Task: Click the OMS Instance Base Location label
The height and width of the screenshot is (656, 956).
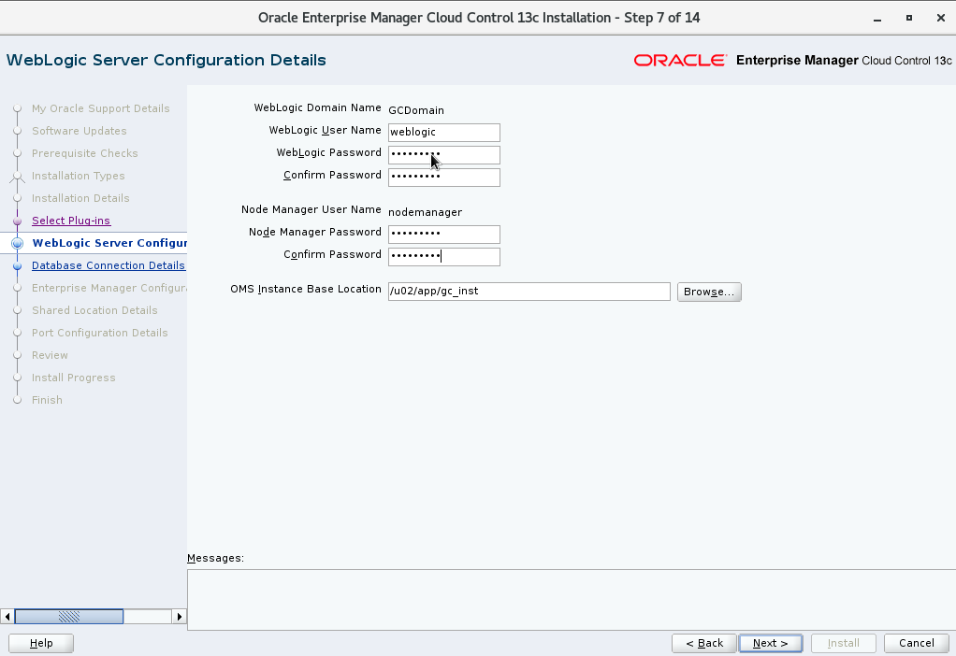Action: coord(306,290)
